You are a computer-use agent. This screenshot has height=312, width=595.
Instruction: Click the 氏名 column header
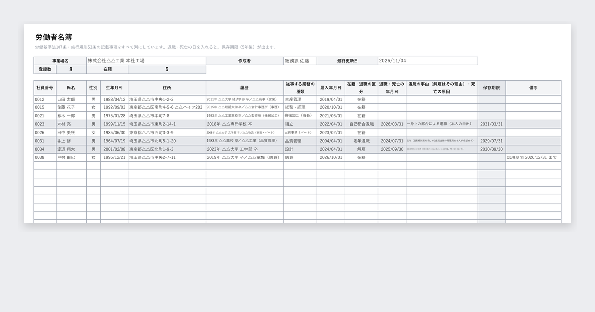(x=71, y=88)
